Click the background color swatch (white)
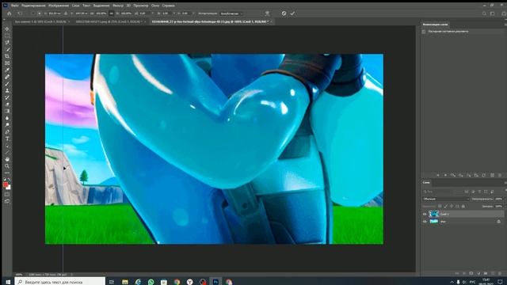Screen dimensions: 507x285 point(9,188)
